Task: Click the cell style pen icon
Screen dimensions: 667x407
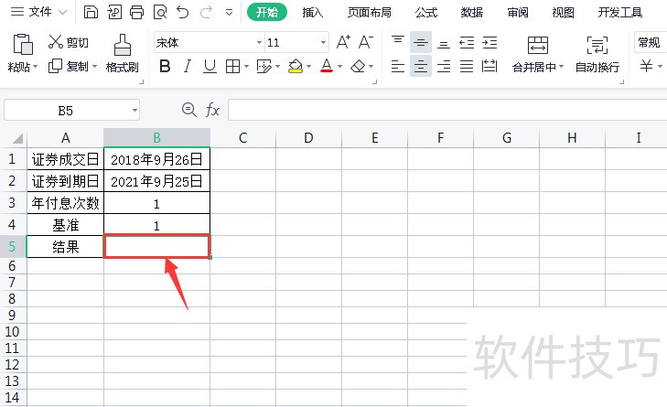Action: [264, 67]
